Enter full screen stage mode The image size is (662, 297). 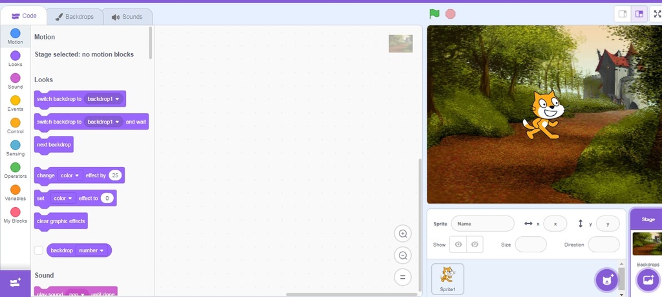(x=657, y=14)
